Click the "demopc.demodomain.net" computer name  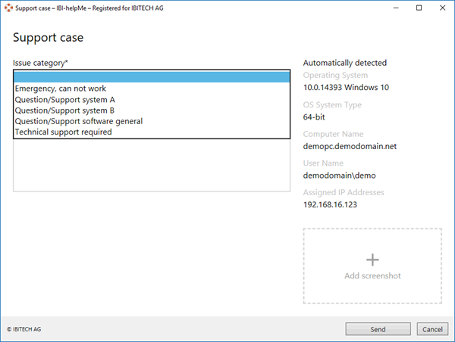tap(350, 146)
